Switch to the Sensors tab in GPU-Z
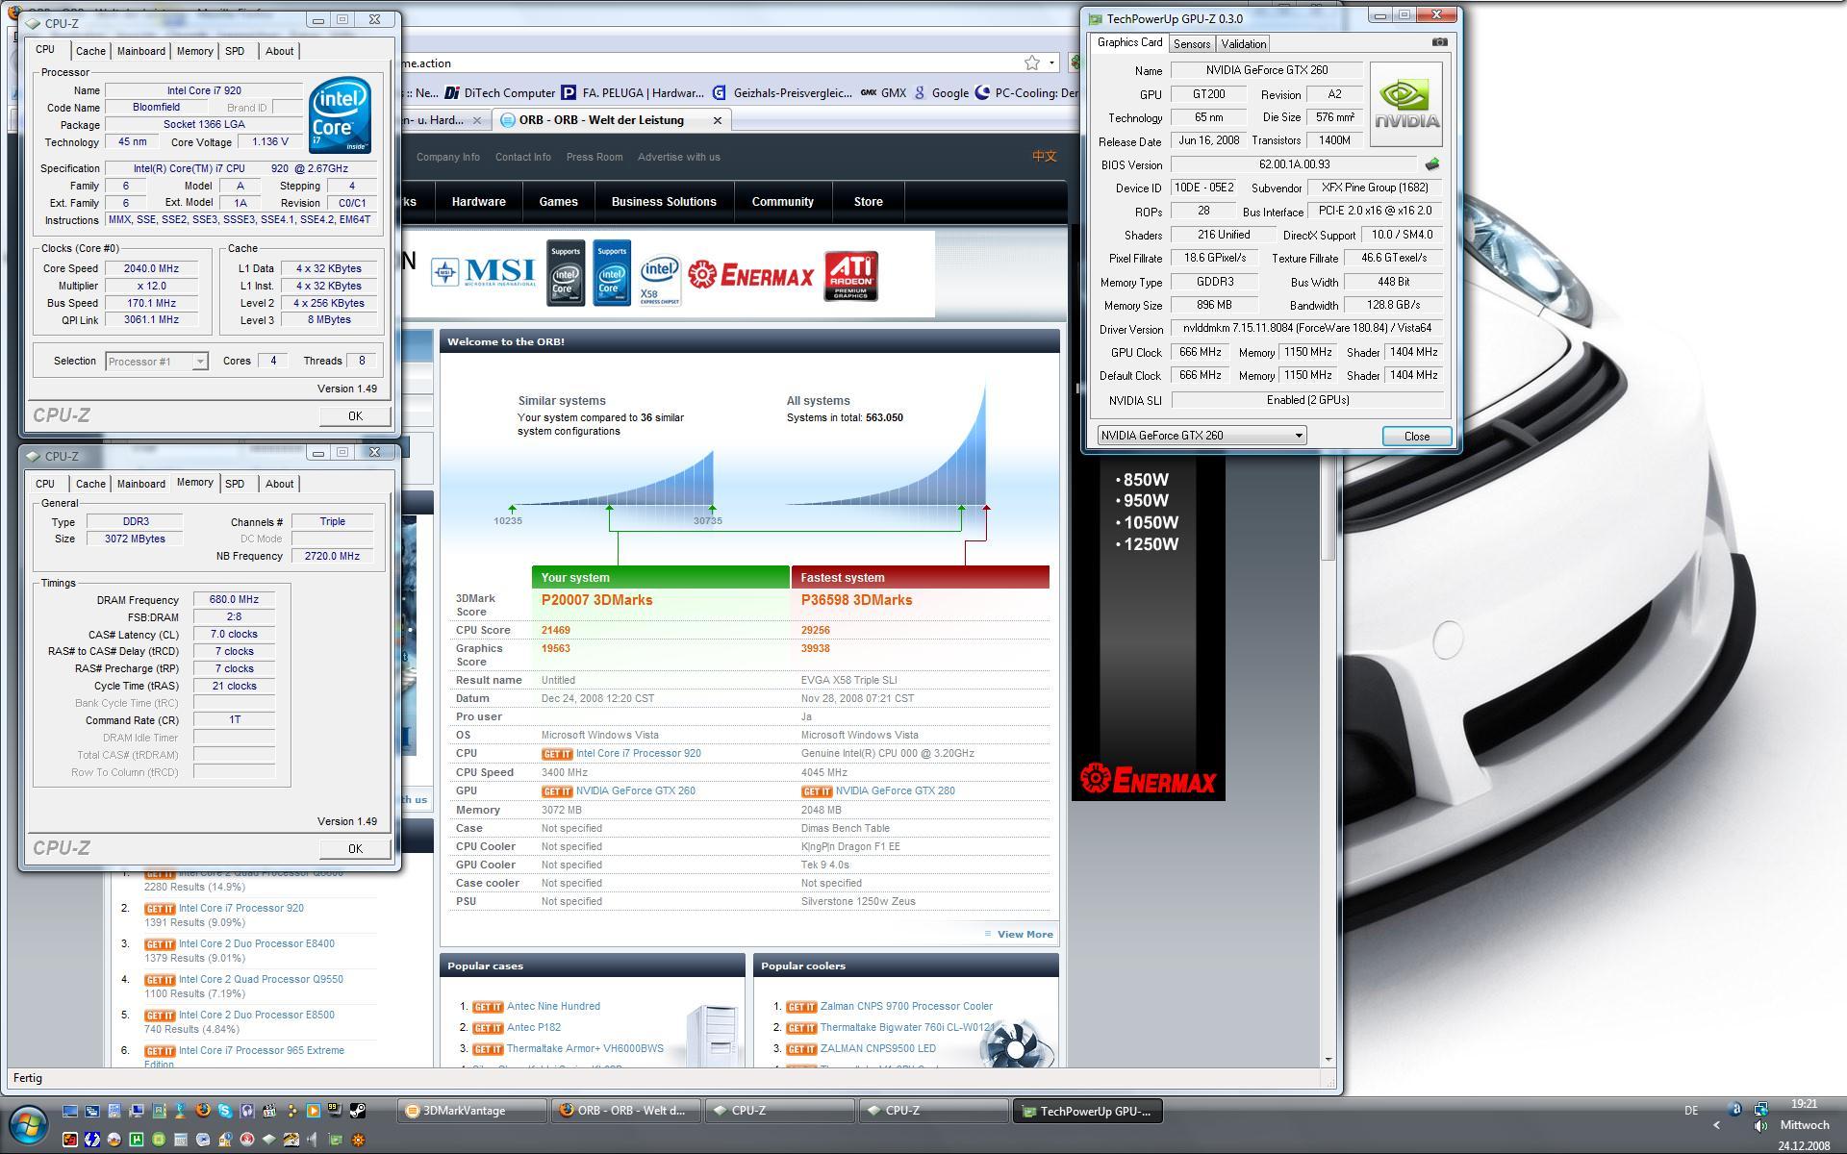The width and height of the screenshot is (1847, 1154). point(1192,44)
